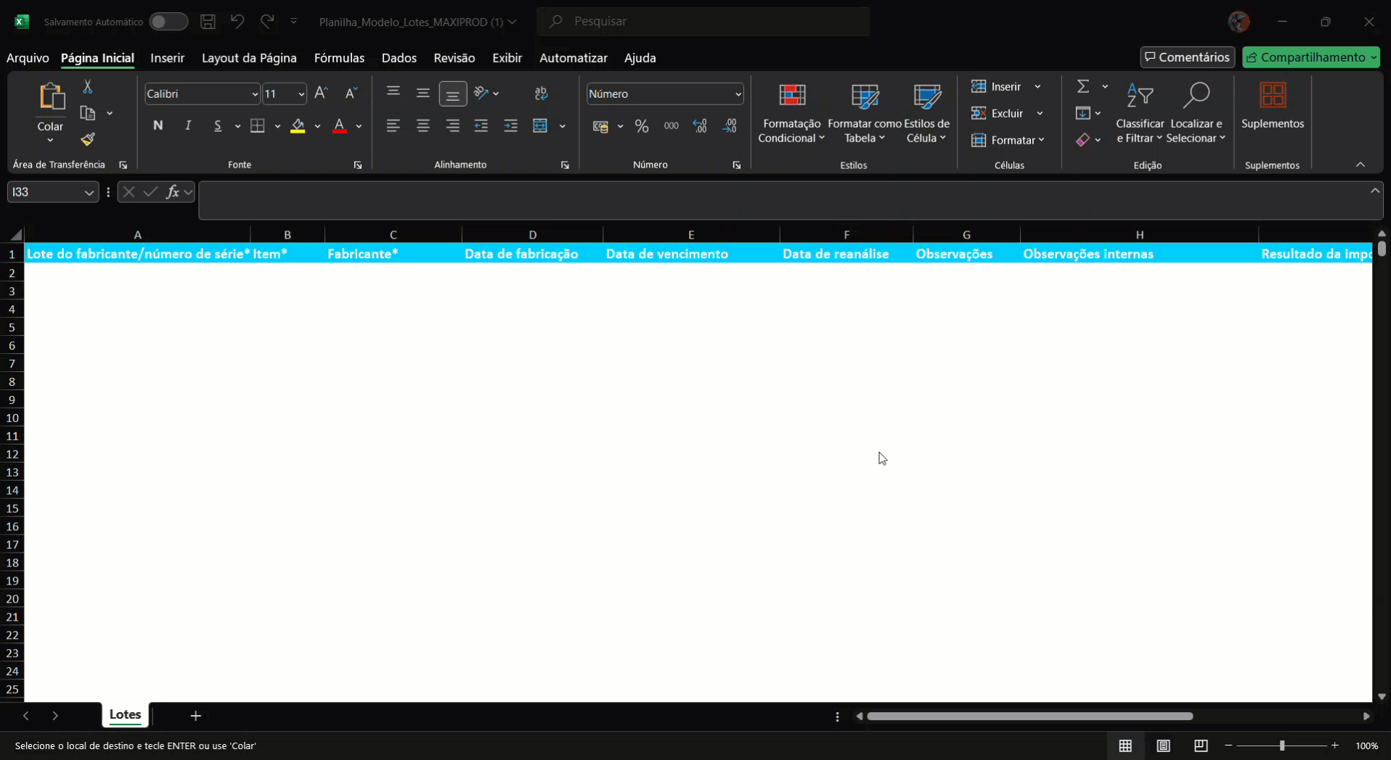Open Formatar como Tabela

point(865,112)
